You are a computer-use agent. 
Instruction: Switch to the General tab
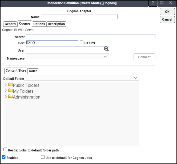click(x=10, y=24)
